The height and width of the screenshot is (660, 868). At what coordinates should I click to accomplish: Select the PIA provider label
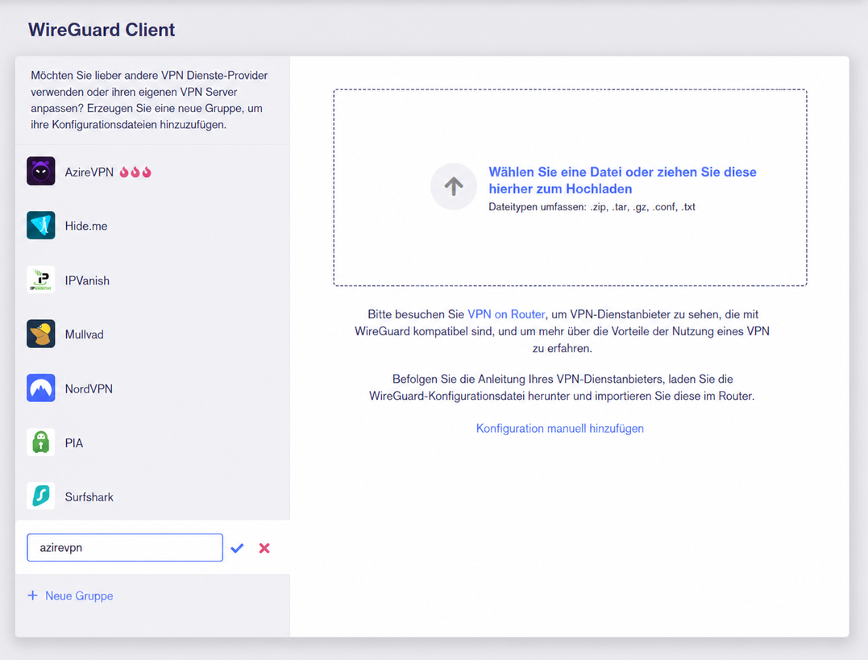[x=73, y=443]
